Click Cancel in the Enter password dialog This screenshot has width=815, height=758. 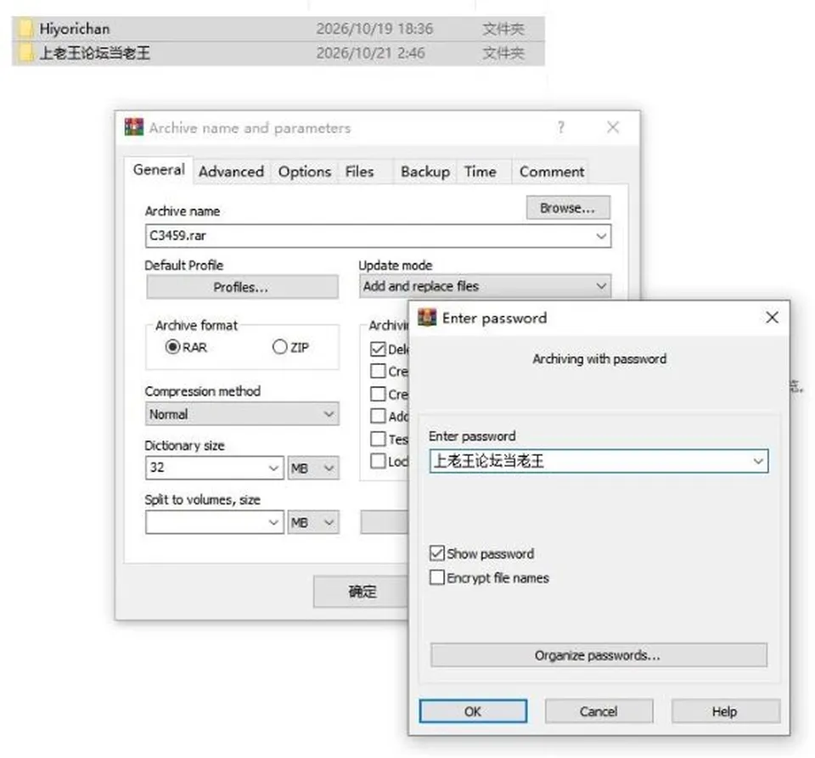coord(599,710)
